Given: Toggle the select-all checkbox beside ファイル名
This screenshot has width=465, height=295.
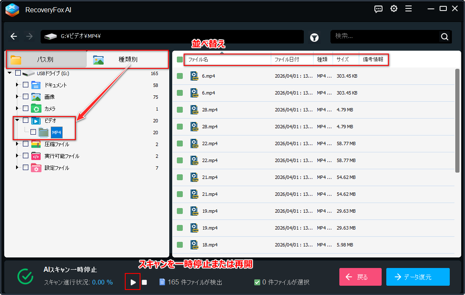Looking at the screenshot, I should 180,60.
